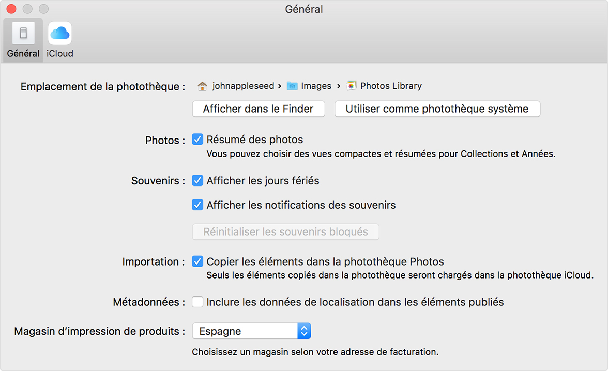Disable Afficher les notifications des souvenirs
Viewport: 608px width, 371px height.
point(197,205)
